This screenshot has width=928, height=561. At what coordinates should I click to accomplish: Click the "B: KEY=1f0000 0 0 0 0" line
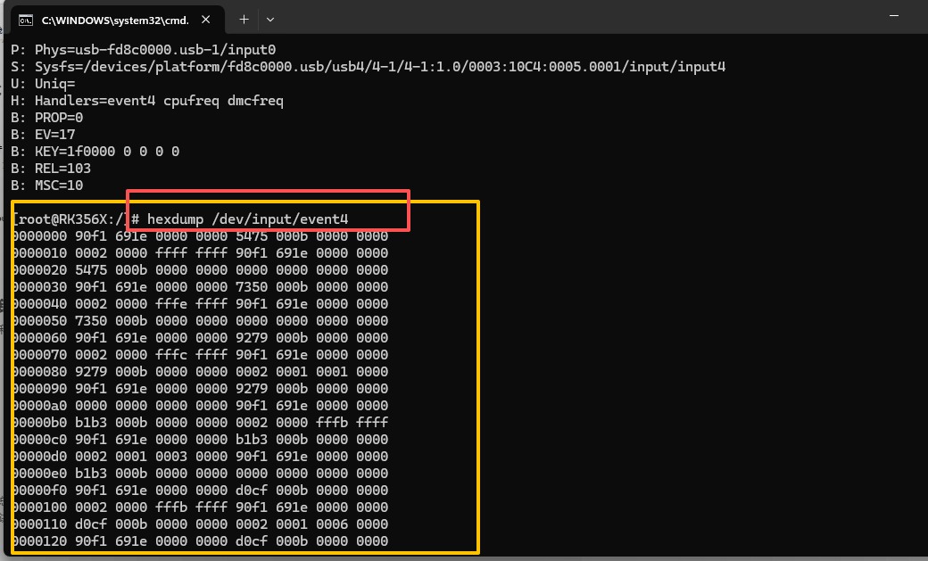pyautogui.click(x=95, y=152)
